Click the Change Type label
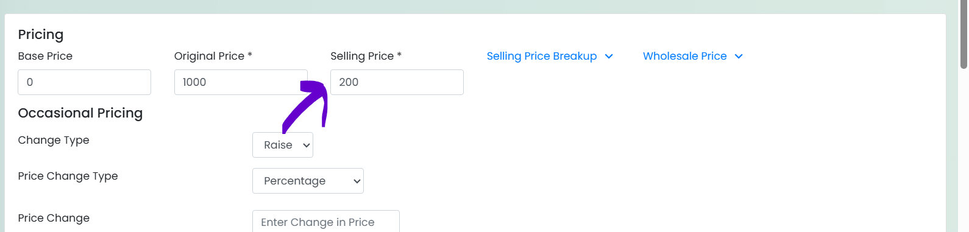The width and height of the screenshot is (969, 232). pyautogui.click(x=54, y=140)
